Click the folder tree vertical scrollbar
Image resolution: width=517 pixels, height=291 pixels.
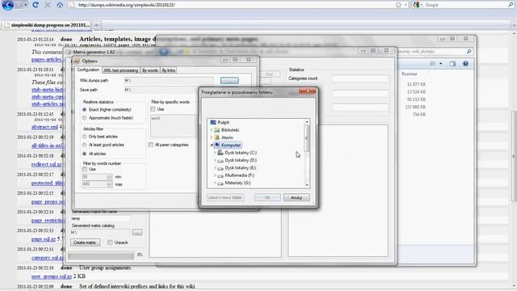click(307, 154)
